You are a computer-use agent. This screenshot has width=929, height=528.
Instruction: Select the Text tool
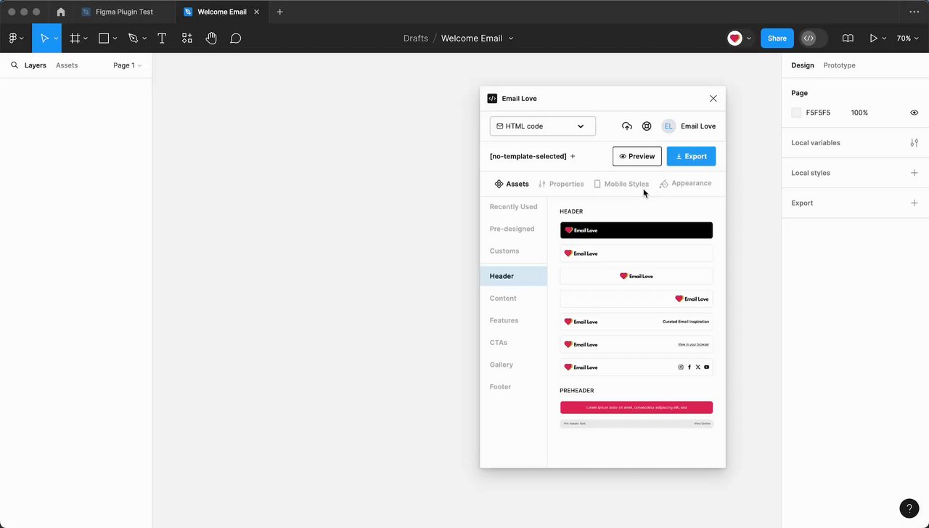[162, 38]
